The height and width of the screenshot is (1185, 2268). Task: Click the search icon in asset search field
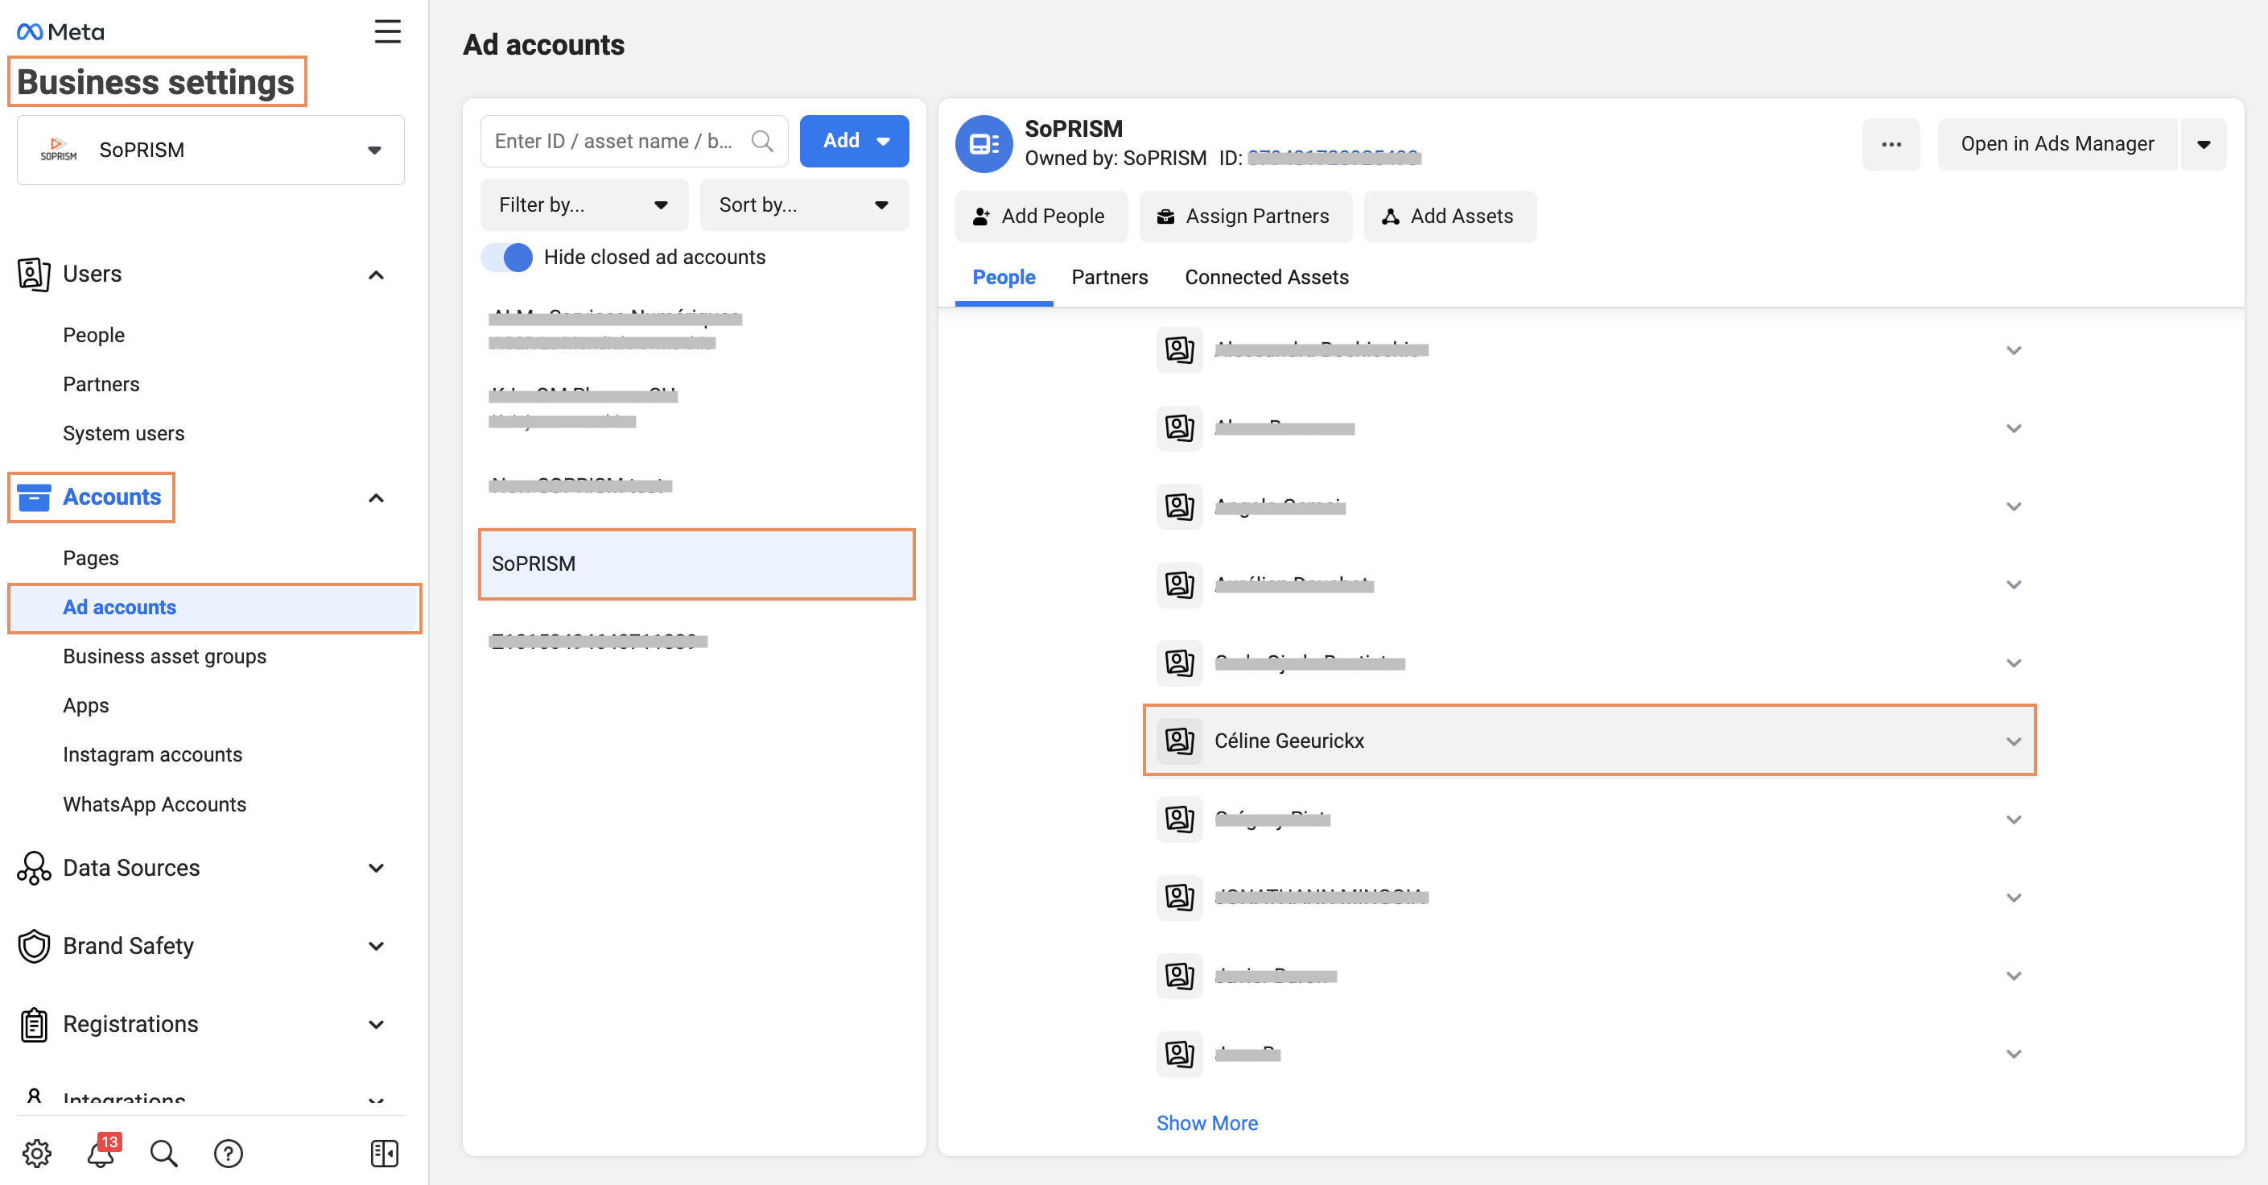pos(762,141)
